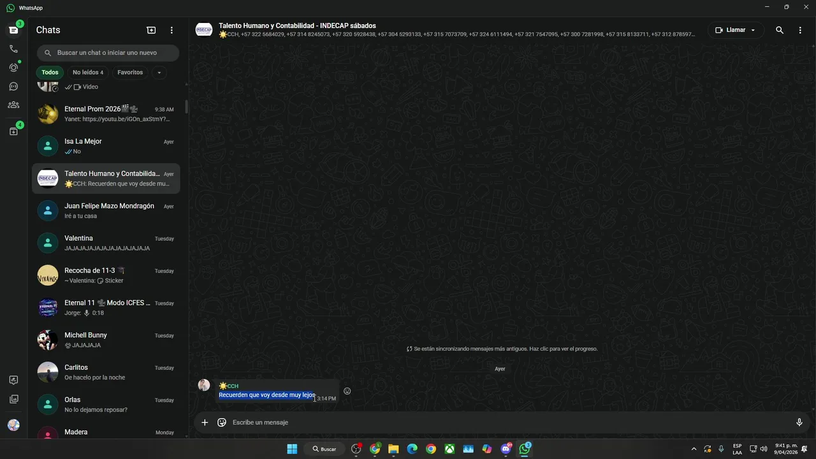Open clock and date 9:41 p. m.
This screenshot has width=816, height=459.
(x=786, y=449)
